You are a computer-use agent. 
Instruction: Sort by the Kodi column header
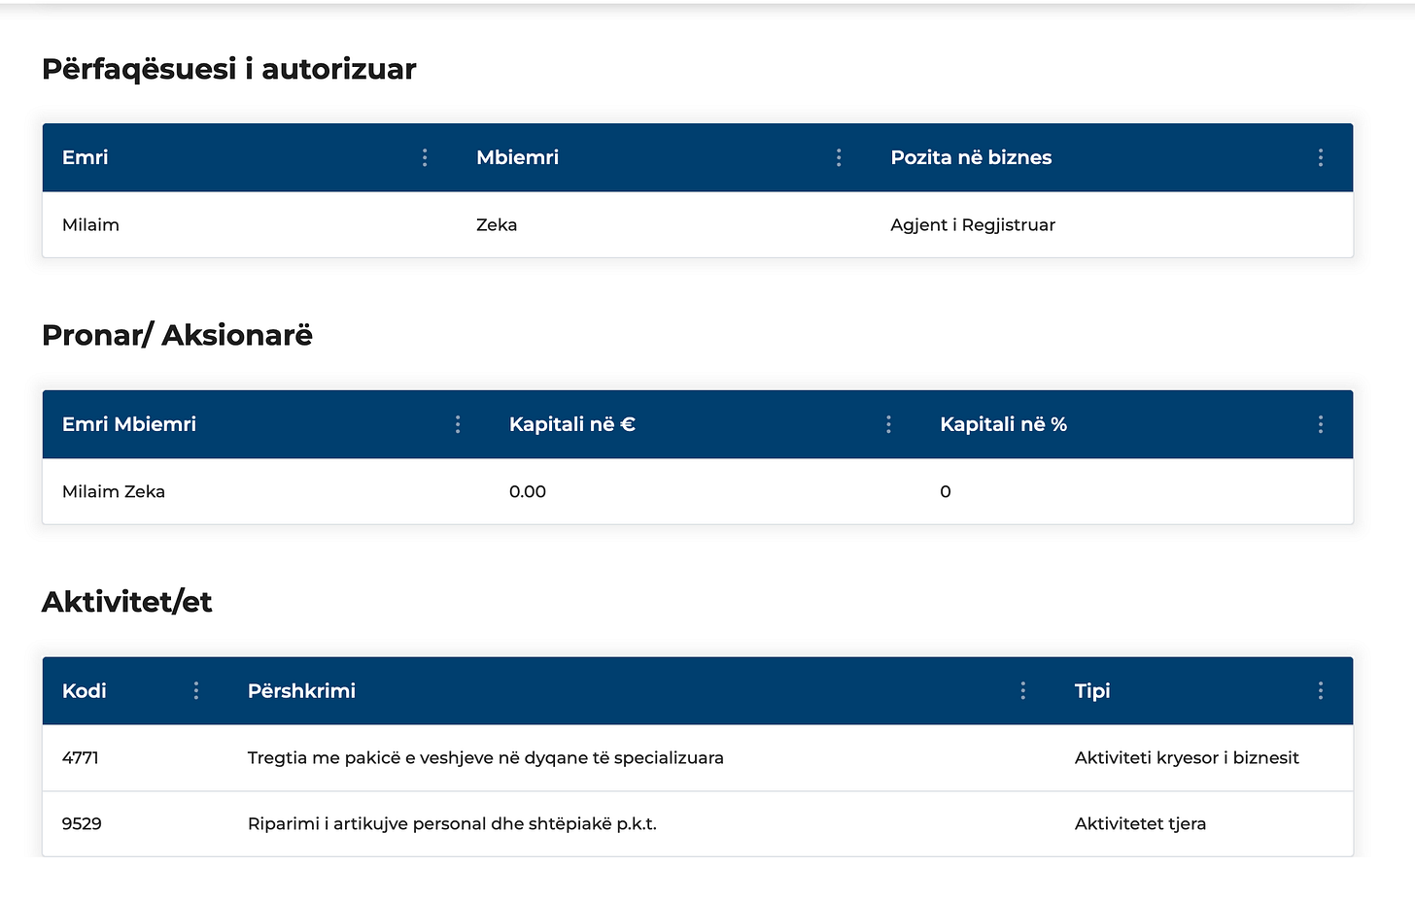[x=85, y=690]
